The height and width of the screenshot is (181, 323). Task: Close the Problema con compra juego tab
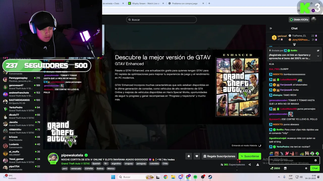(x=203, y=3)
